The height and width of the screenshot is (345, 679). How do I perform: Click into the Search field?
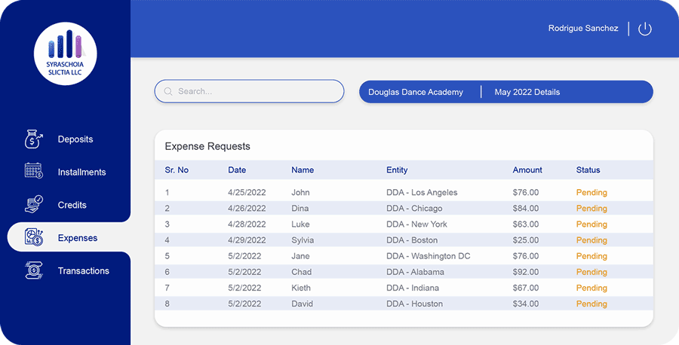coord(250,91)
